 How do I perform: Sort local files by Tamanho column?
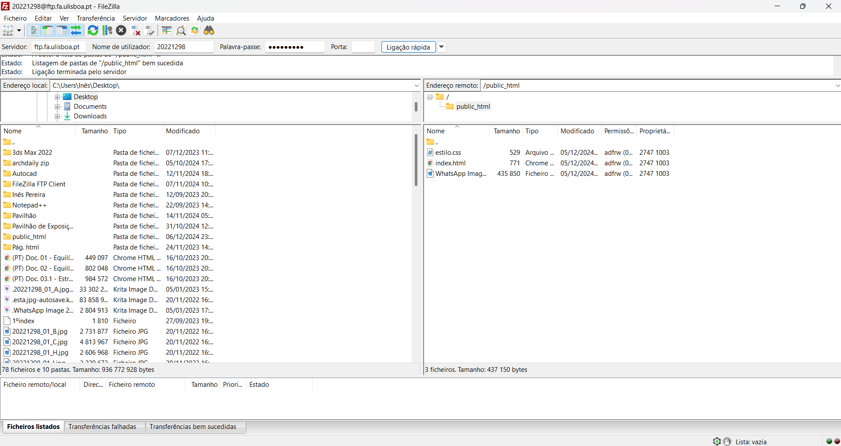coord(94,131)
